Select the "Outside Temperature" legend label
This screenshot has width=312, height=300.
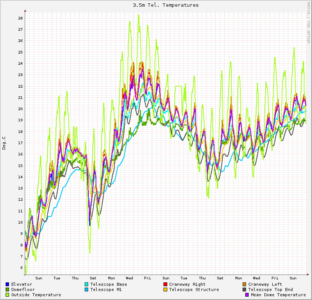coord(36,295)
